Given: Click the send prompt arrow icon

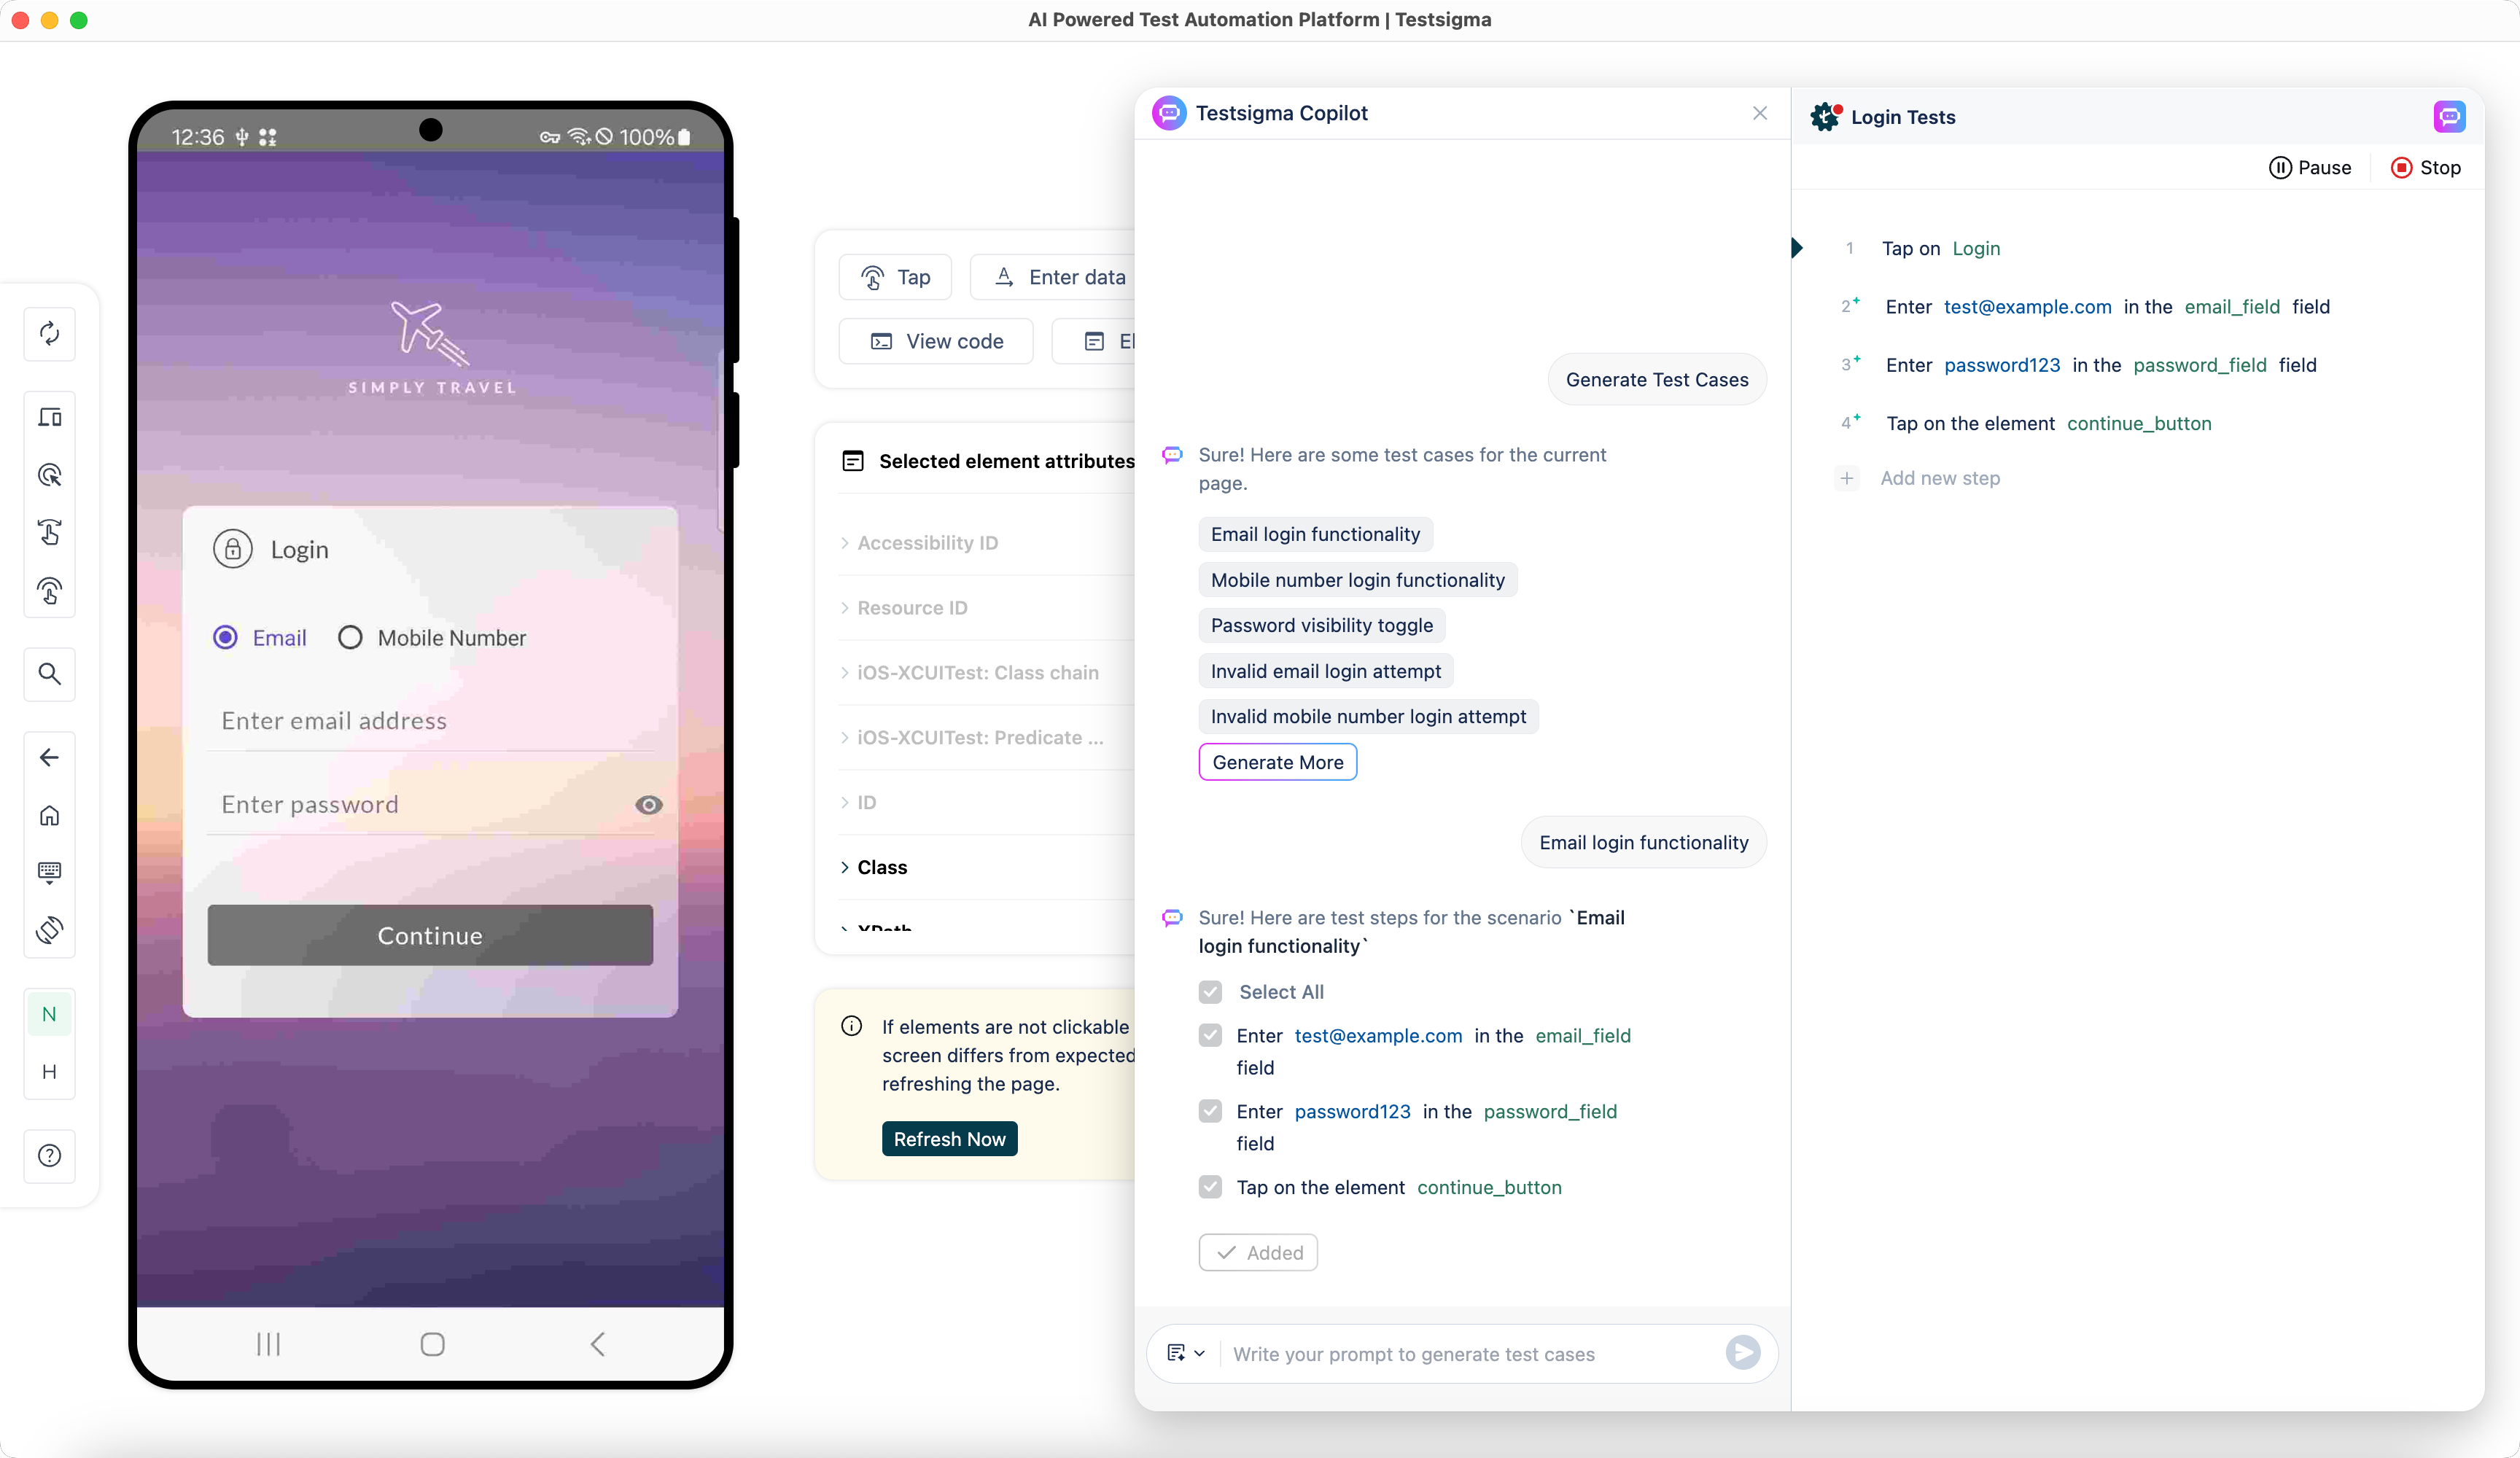Looking at the screenshot, I should pyautogui.click(x=1742, y=1353).
